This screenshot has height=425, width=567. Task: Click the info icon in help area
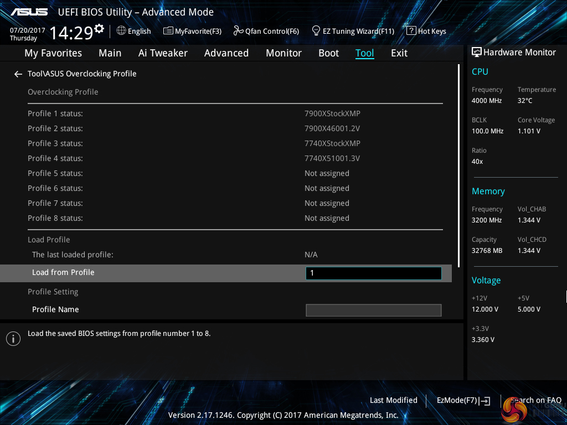(x=13, y=339)
